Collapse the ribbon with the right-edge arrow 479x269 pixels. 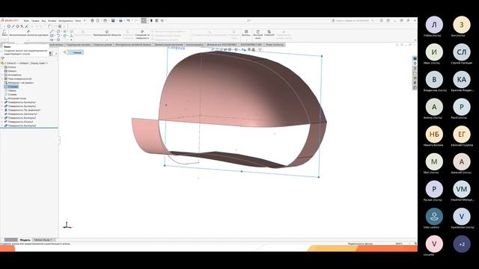(x=415, y=40)
